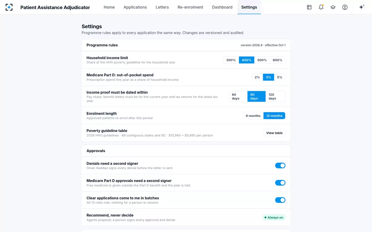Toggle Denials need a second signer
The width and height of the screenshot is (372, 232).
click(x=280, y=165)
